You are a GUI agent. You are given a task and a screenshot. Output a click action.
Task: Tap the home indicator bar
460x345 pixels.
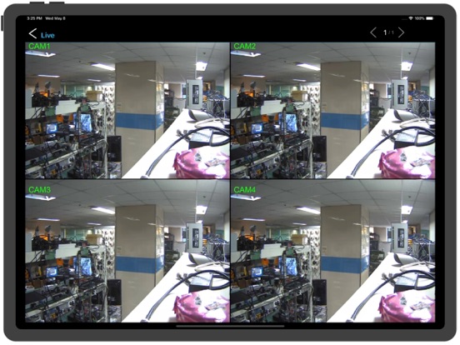(x=230, y=326)
